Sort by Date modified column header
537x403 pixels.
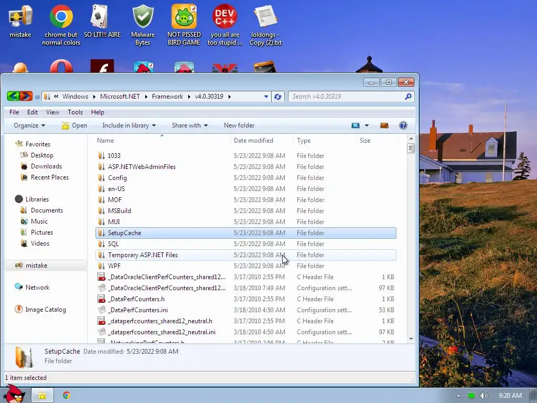262,141
